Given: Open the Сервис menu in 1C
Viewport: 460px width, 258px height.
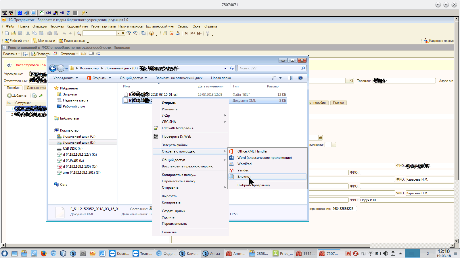Looking at the screenshot, I should click(x=183, y=26).
